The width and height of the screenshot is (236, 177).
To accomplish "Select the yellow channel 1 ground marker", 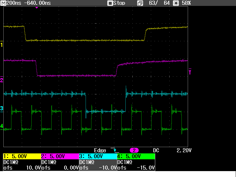I will [x=2, y=45].
